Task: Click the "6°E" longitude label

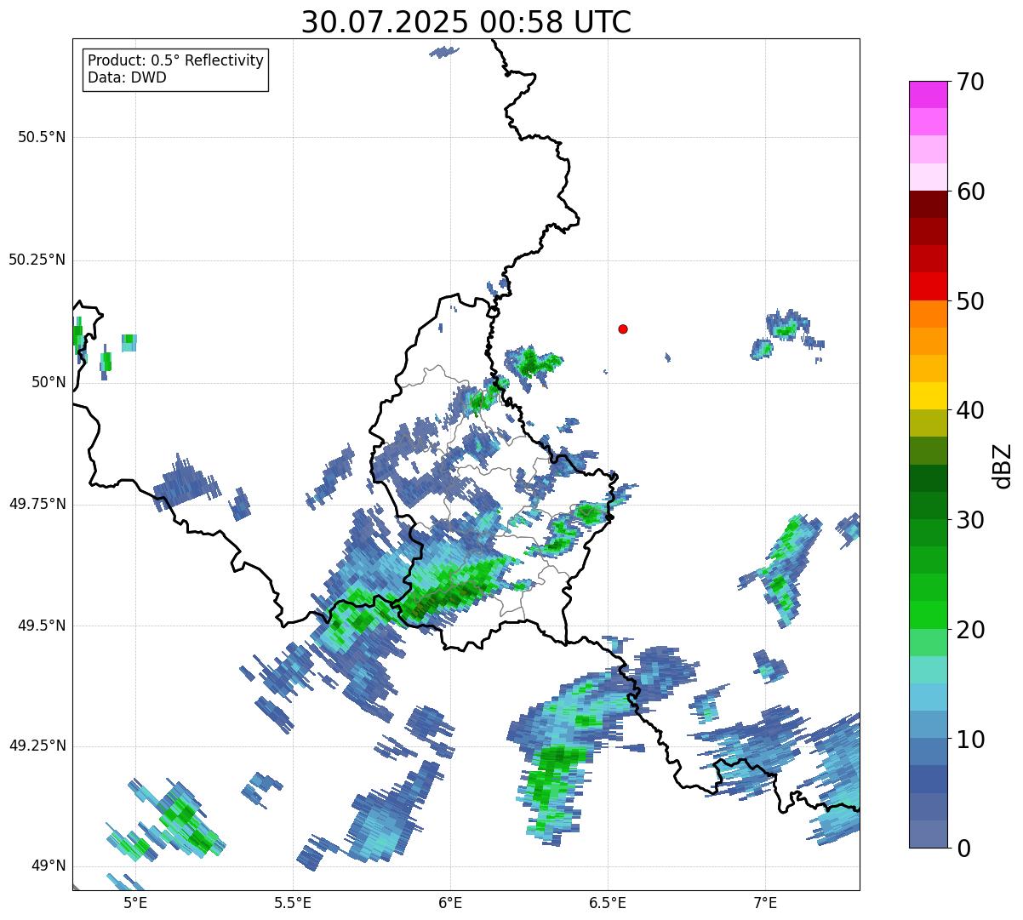Action: [450, 903]
